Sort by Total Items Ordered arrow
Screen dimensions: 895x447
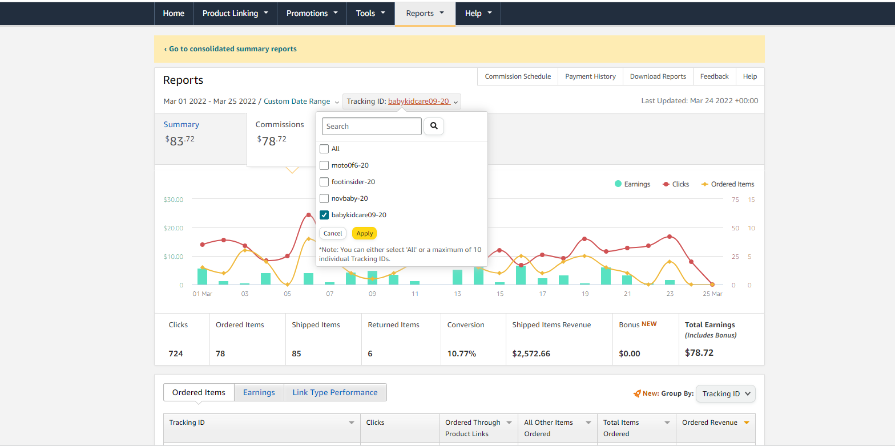[x=667, y=422]
